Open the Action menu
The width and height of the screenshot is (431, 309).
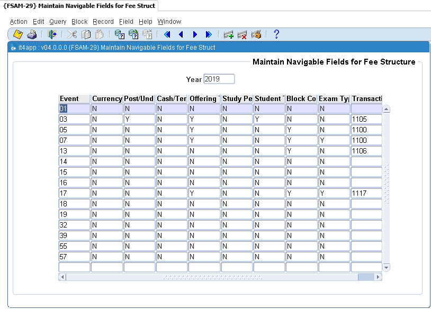pyautogui.click(x=19, y=22)
